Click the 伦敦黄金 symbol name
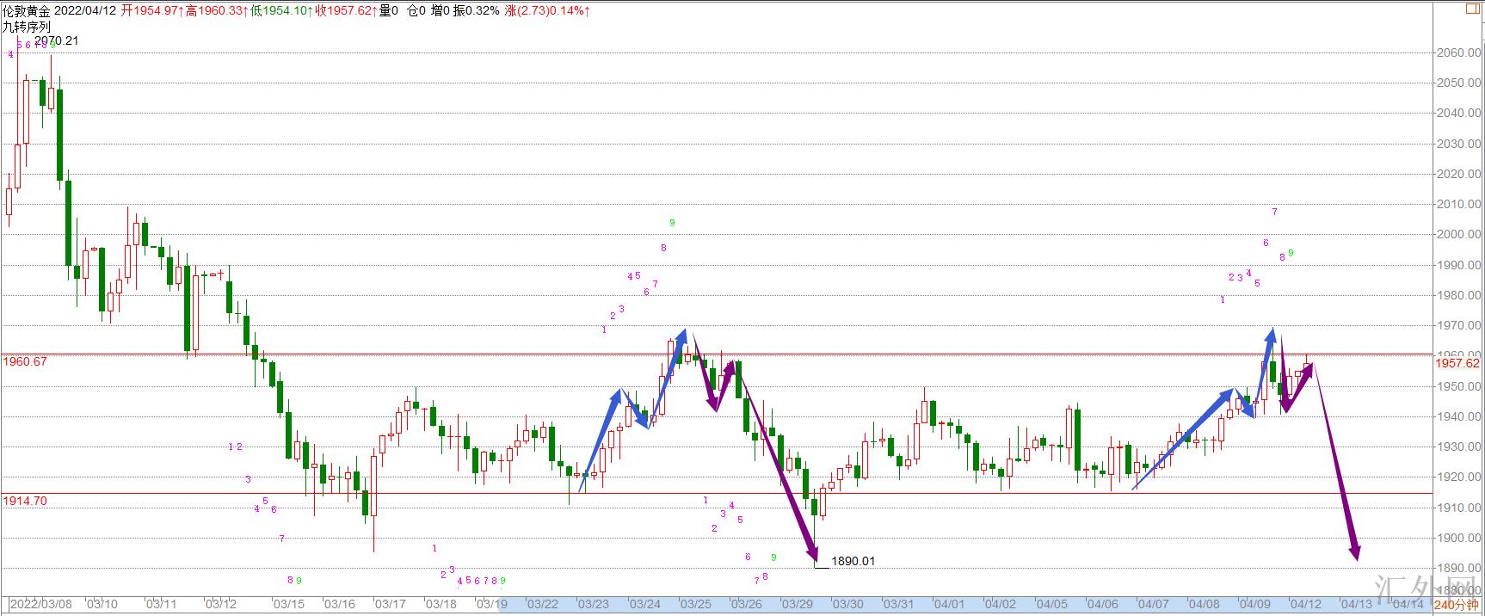The width and height of the screenshot is (1485, 616). tap(26, 10)
